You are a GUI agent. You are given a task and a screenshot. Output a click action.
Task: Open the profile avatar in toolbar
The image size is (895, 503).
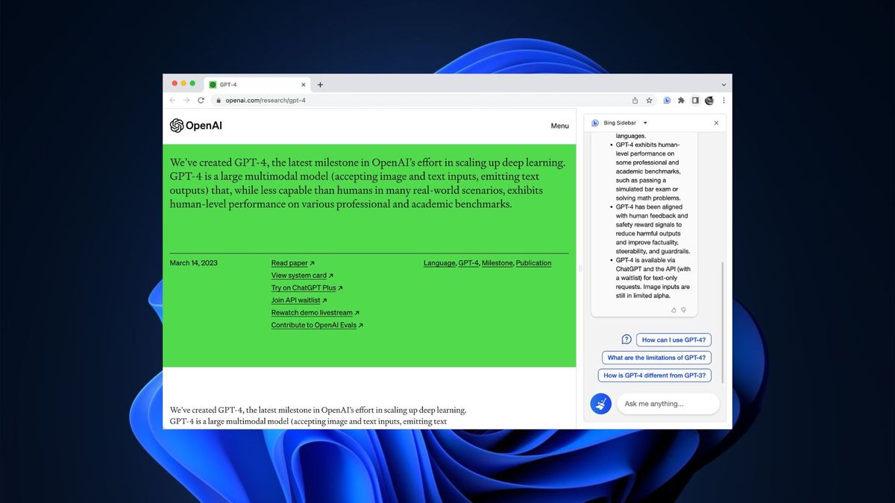pos(709,101)
